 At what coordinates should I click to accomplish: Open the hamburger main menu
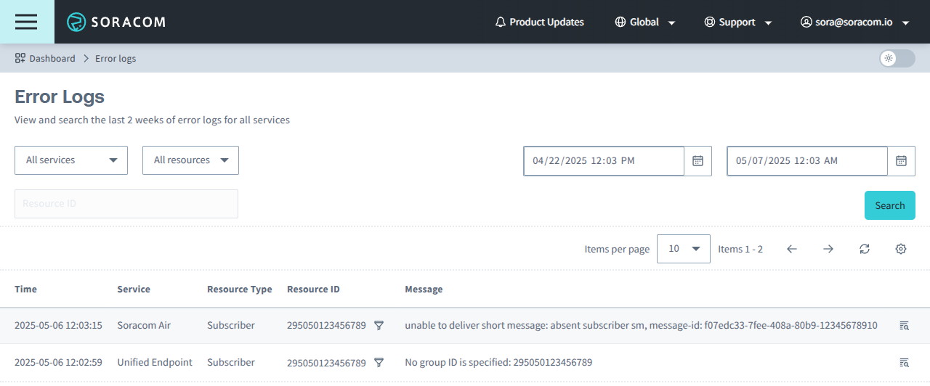(x=26, y=22)
